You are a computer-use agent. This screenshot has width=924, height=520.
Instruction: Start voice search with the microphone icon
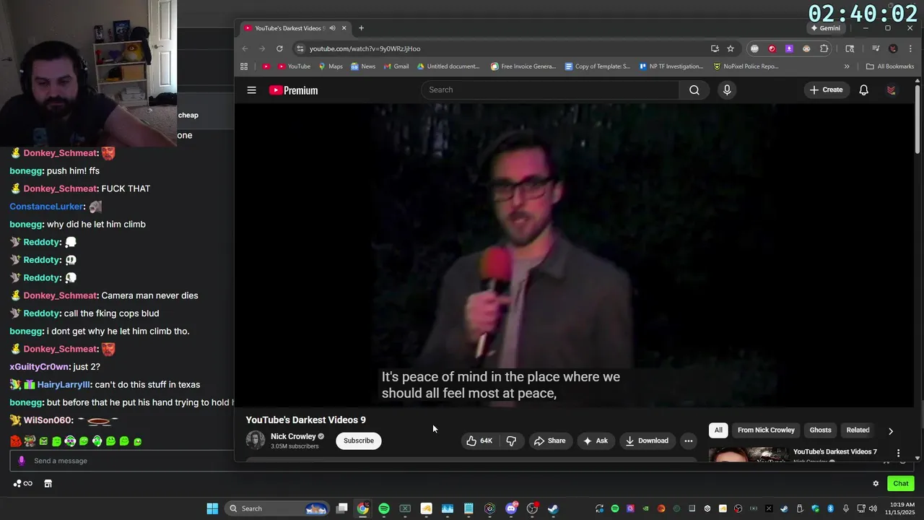click(727, 90)
